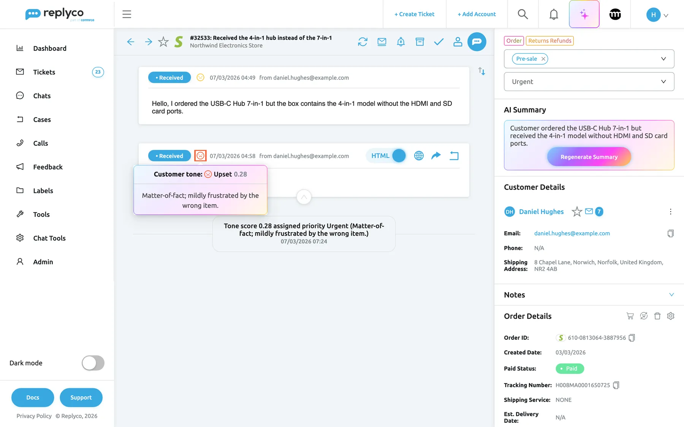Launch the AI sparkle assistant
The height and width of the screenshot is (427, 684).
584,14
